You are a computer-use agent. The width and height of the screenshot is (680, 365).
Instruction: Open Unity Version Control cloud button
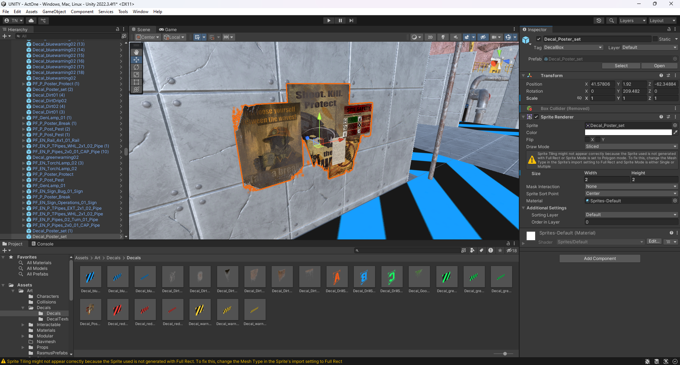coord(31,21)
